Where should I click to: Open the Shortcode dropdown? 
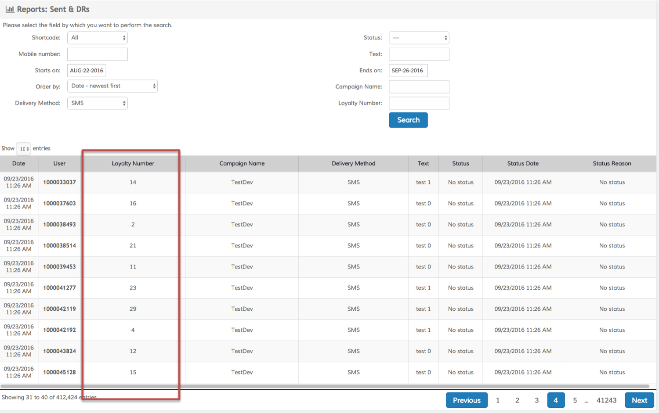tap(97, 38)
